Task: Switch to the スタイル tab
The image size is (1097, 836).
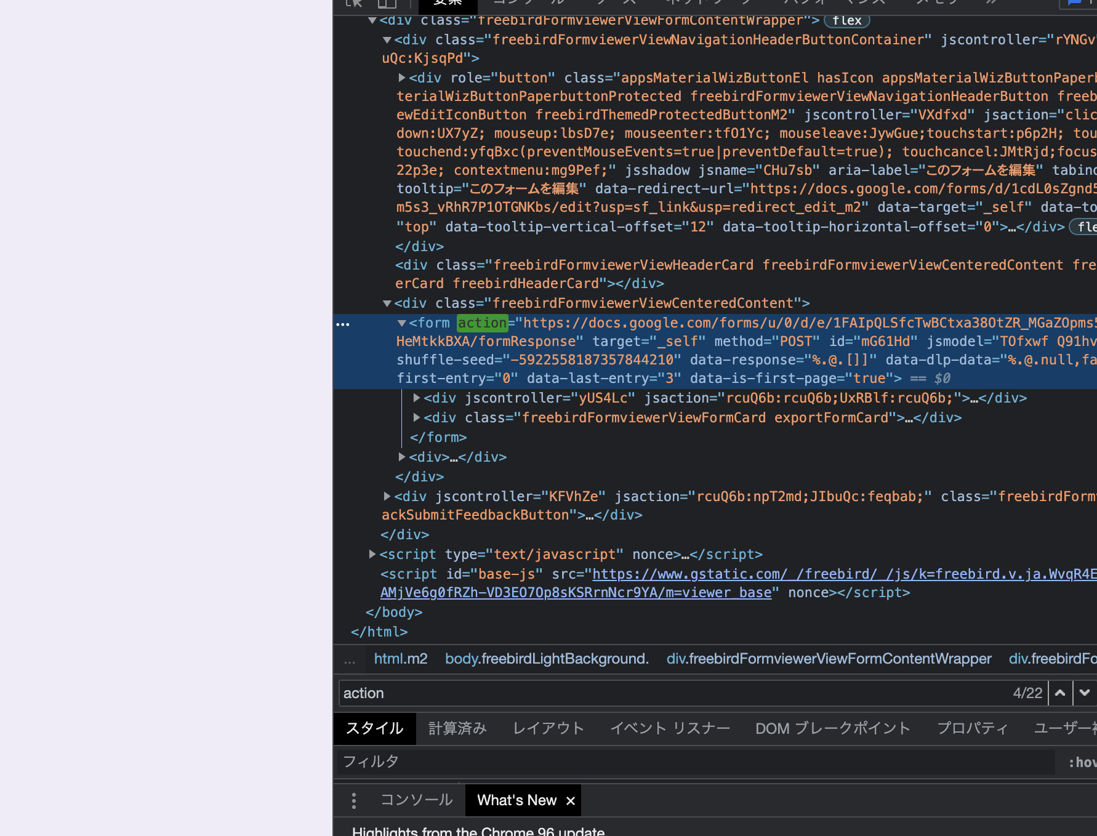Action: click(374, 729)
